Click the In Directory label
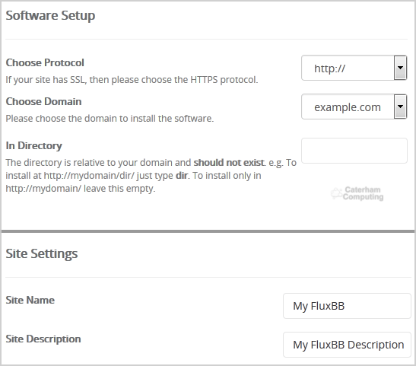This screenshot has height=366, width=416. (34, 145)
